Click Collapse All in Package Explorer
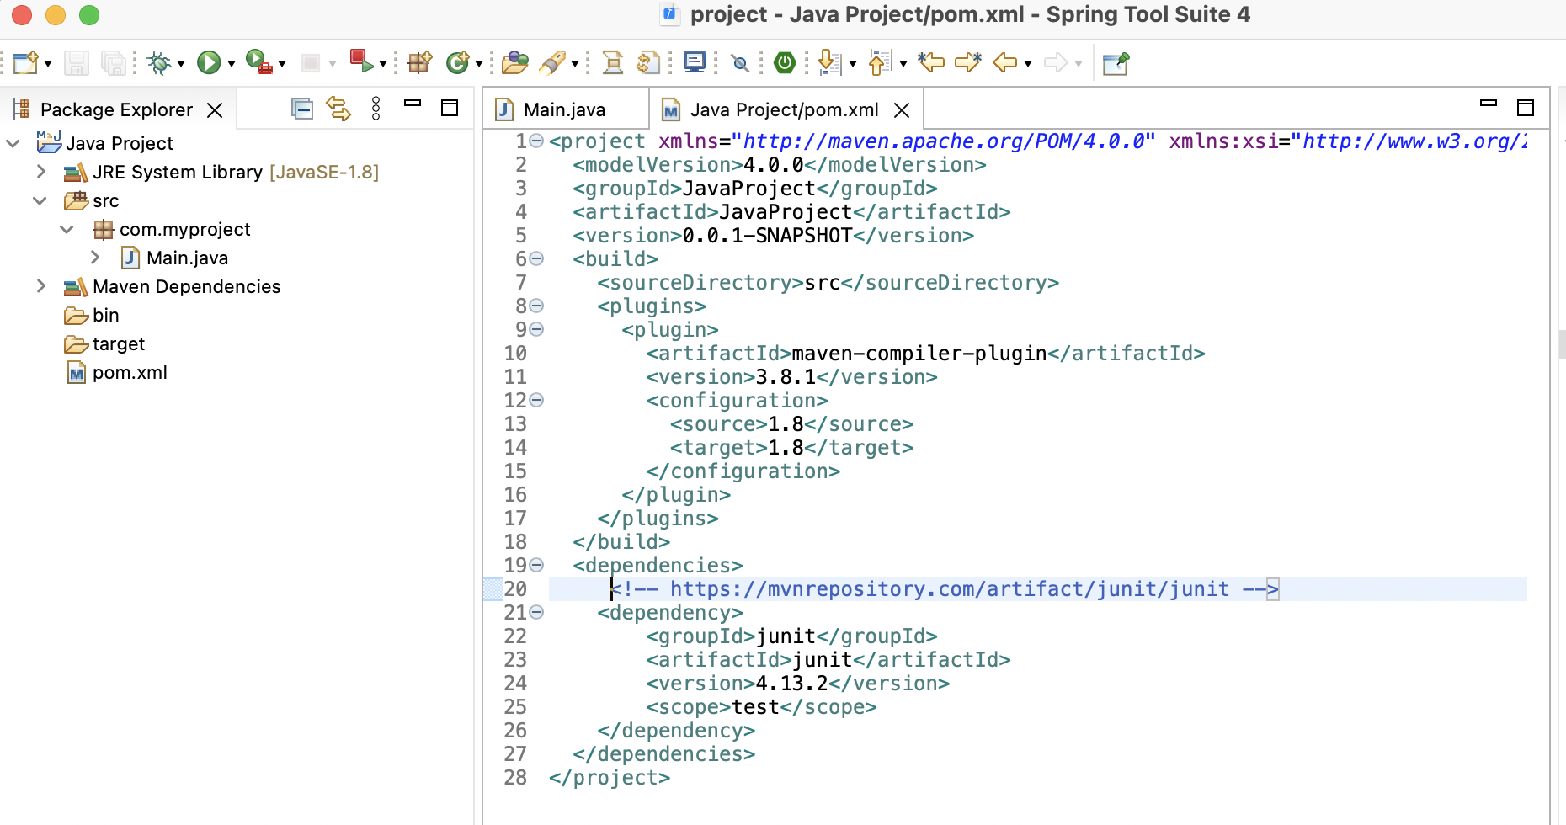 coord(302,109)
